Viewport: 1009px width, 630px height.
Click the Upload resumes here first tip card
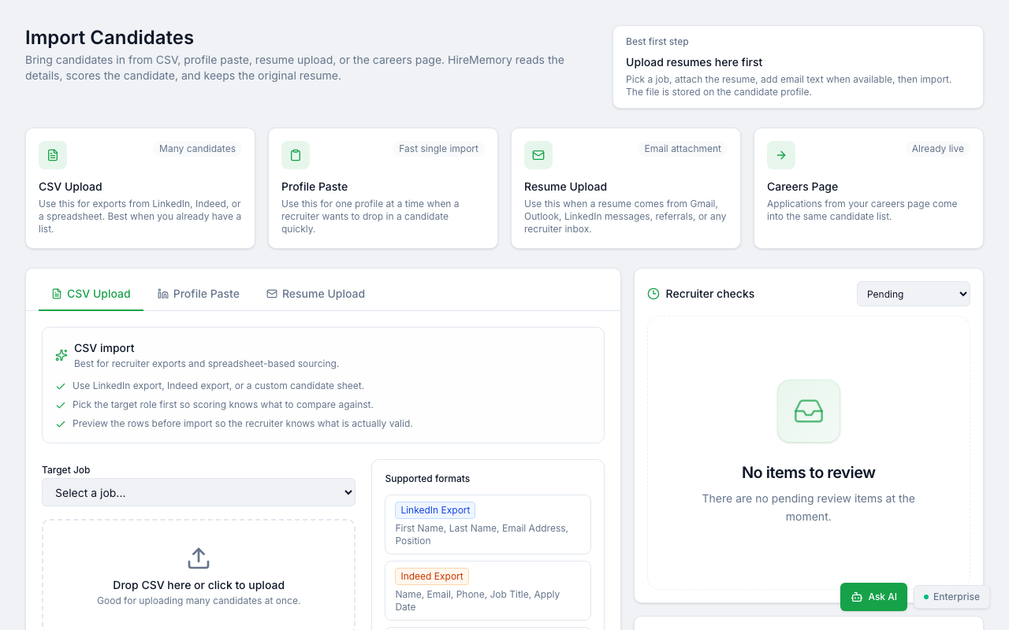pos(798,67)
